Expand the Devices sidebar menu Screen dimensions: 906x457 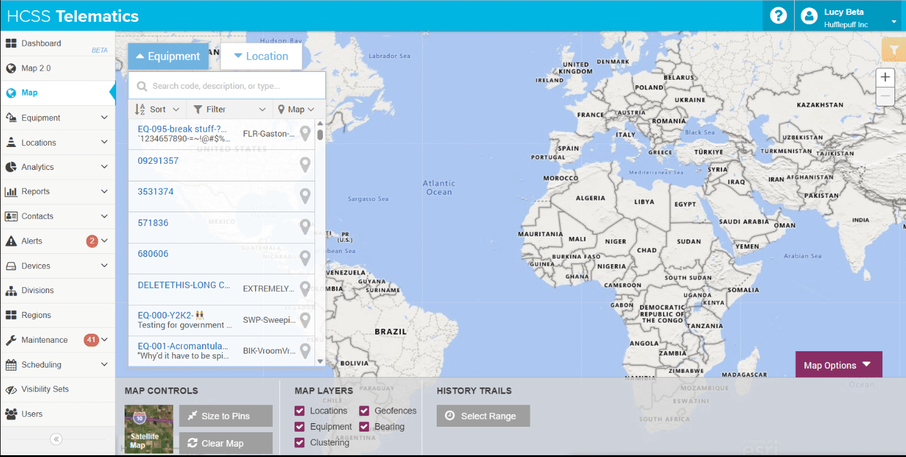[x=104, y=266]
